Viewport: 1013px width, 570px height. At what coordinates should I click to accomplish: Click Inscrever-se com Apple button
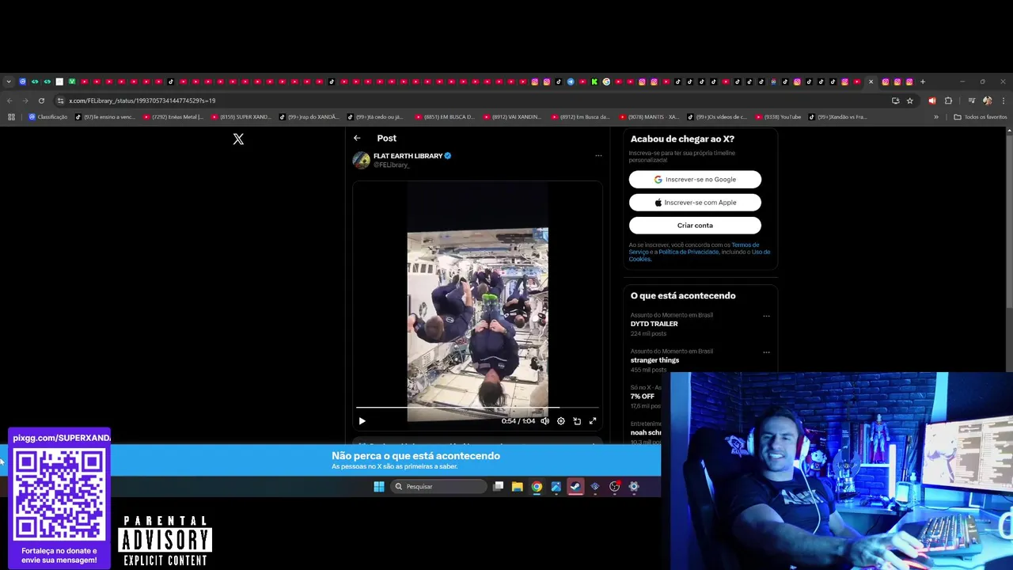click(695, 203)
